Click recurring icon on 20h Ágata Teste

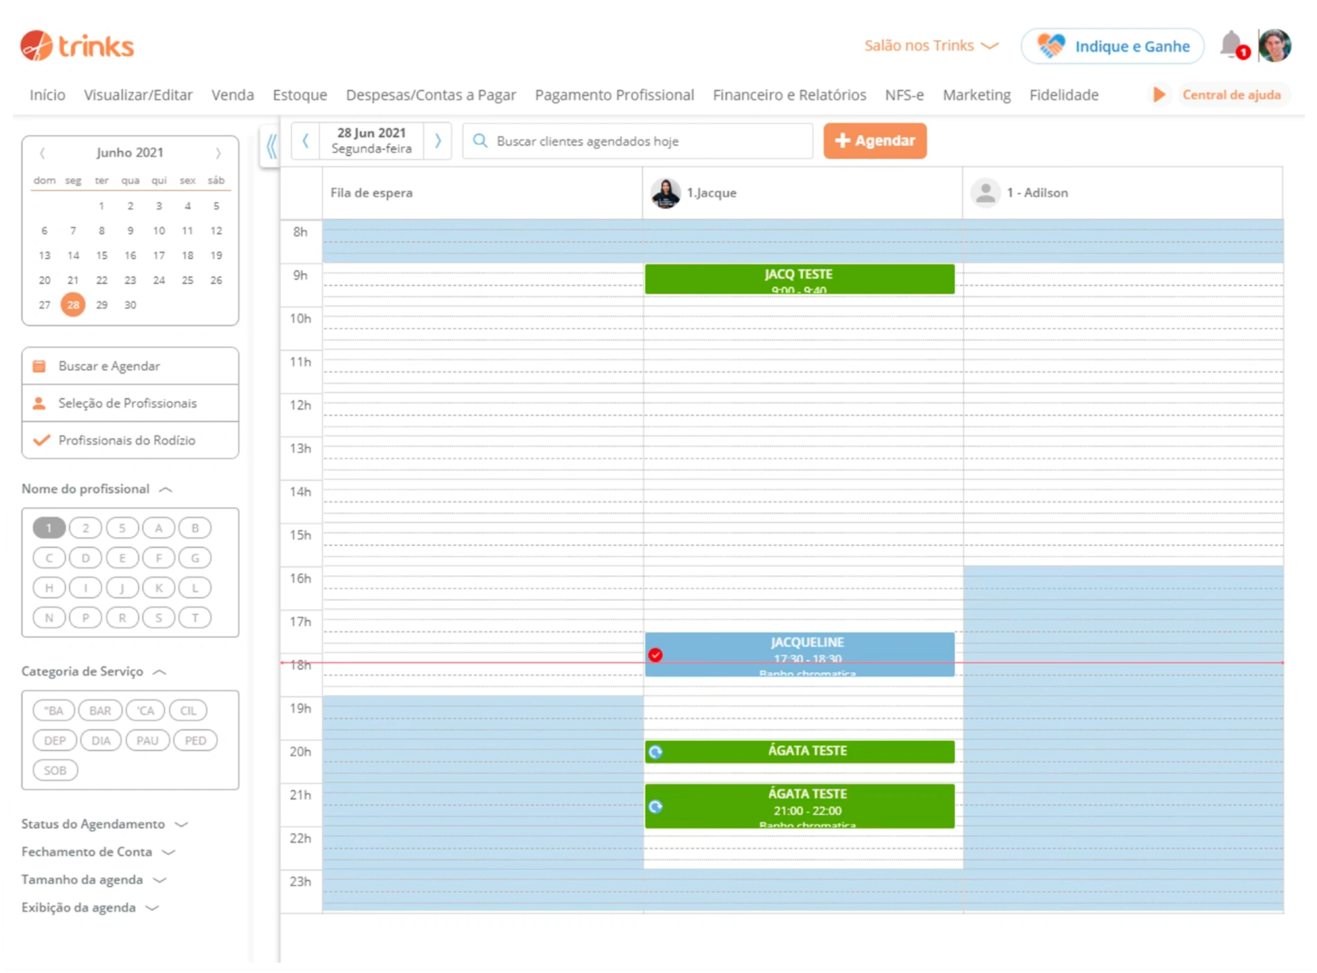[656, 751]
